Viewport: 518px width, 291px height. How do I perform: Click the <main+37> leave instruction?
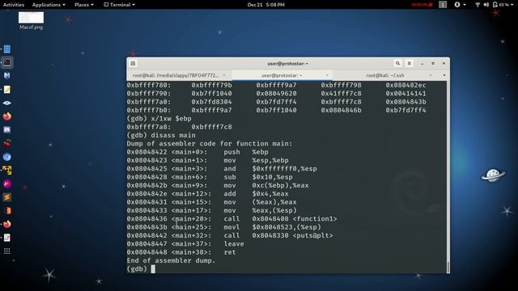click(185, 244)
